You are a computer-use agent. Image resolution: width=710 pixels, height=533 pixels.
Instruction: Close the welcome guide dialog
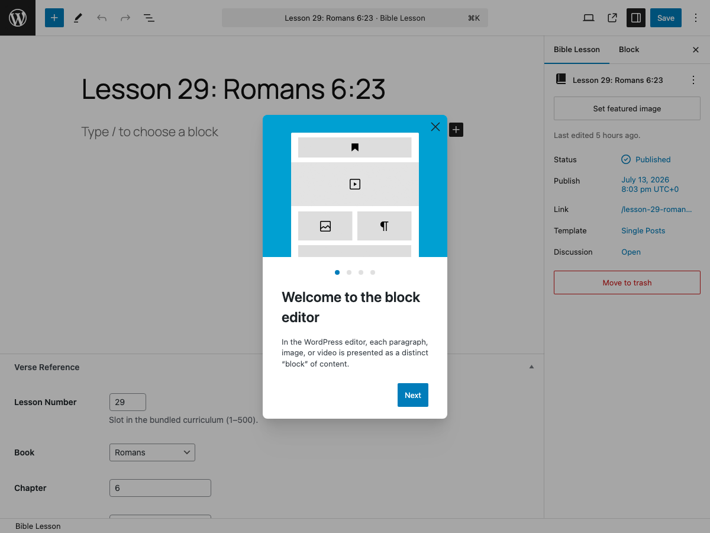pos(435,127)
